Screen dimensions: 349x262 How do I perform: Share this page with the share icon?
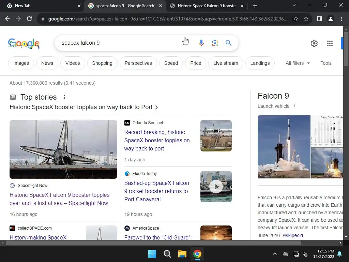pos(295,19)
